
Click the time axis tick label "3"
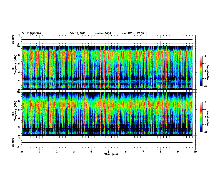pos(74,152)
